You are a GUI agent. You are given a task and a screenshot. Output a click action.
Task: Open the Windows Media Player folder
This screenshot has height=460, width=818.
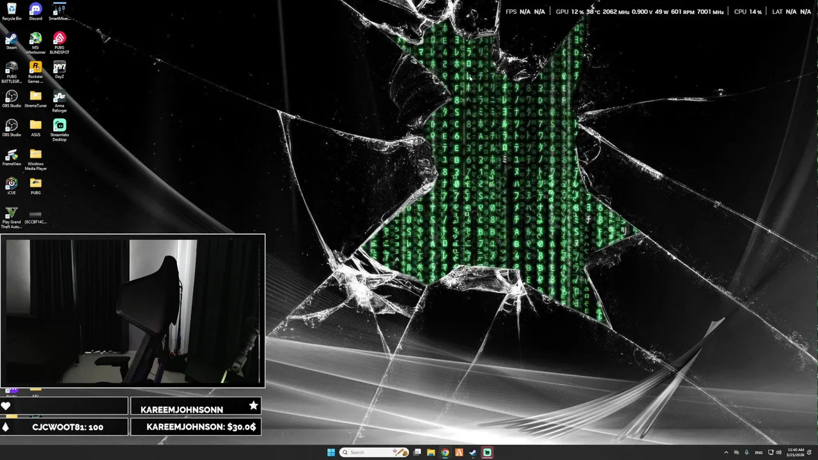(x=36, y=160)
